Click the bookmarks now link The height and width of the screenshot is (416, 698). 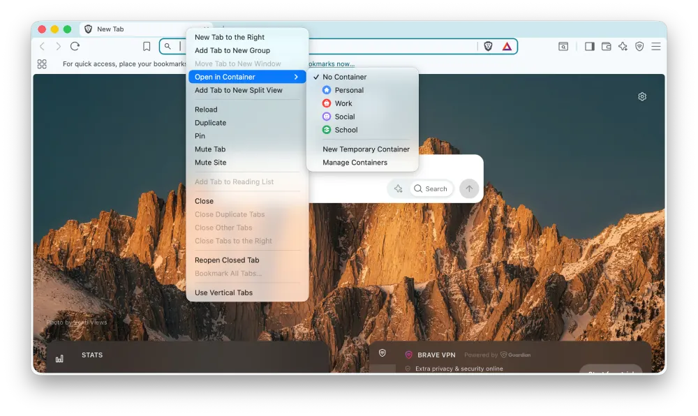[x=331, y=64]
